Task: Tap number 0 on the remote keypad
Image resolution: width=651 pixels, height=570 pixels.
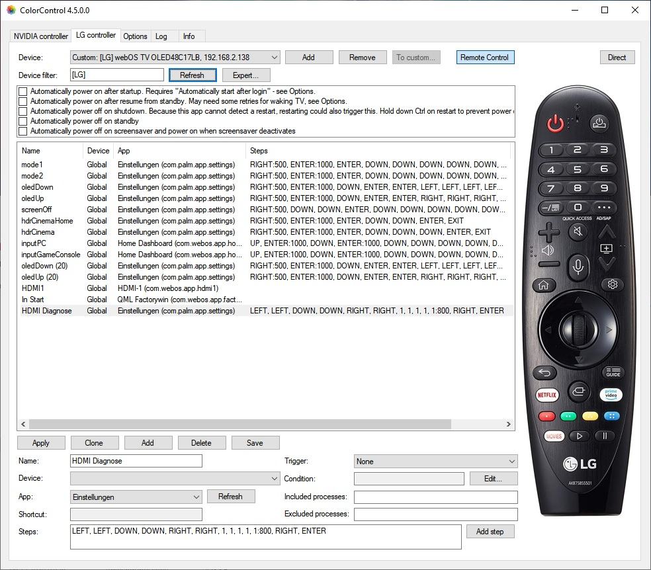Action: (577, 207)
